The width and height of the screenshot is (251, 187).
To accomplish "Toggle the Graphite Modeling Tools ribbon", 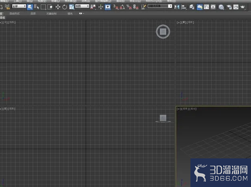I will (199, 7).
